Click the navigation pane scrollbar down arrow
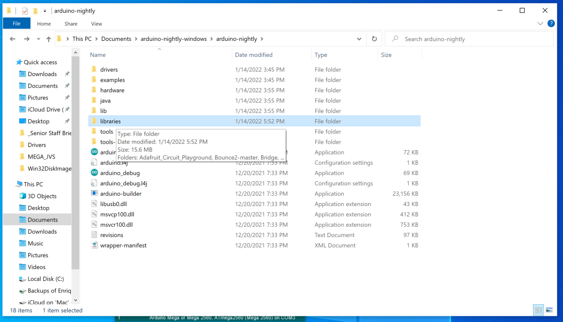 coord(76,300)
